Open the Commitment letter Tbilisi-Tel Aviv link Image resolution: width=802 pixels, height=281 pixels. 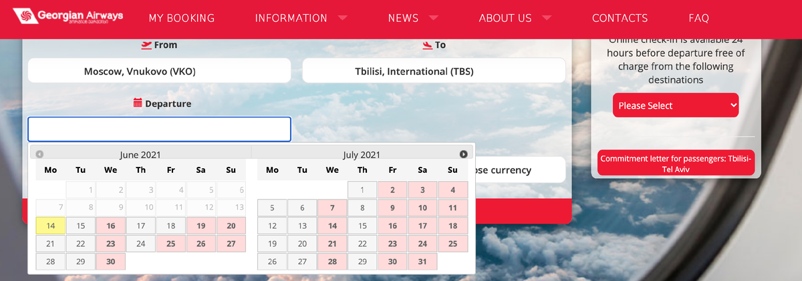(x=676, y=164)
